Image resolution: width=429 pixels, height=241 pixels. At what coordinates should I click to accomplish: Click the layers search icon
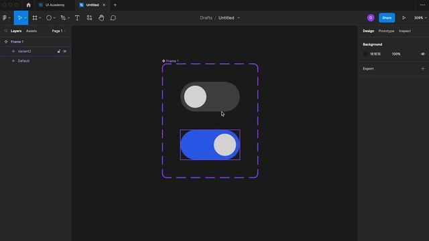point(6,31)
